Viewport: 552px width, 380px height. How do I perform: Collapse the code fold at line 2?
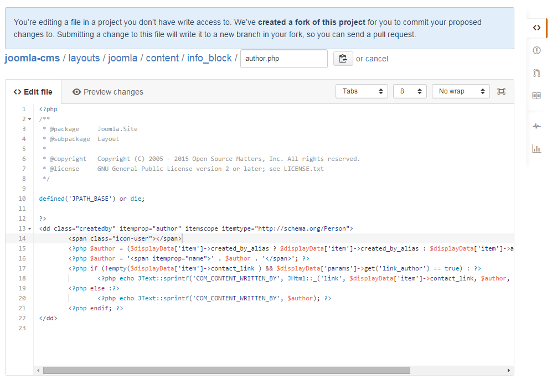point(29,119)
